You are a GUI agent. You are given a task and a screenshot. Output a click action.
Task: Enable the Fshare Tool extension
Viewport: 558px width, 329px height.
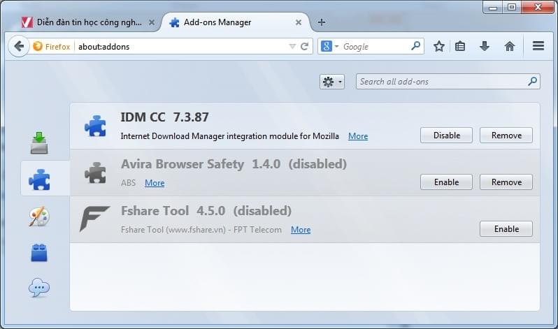[506, 228]
